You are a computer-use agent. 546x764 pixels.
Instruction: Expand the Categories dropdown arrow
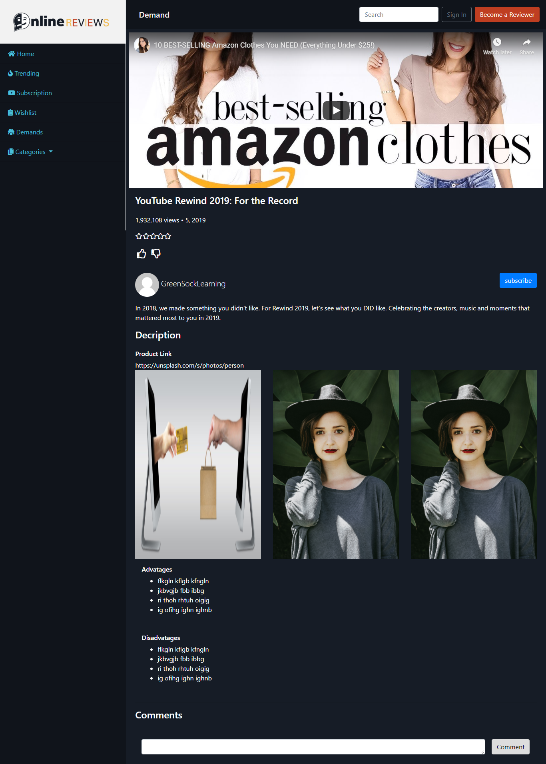tap(51, 152)
